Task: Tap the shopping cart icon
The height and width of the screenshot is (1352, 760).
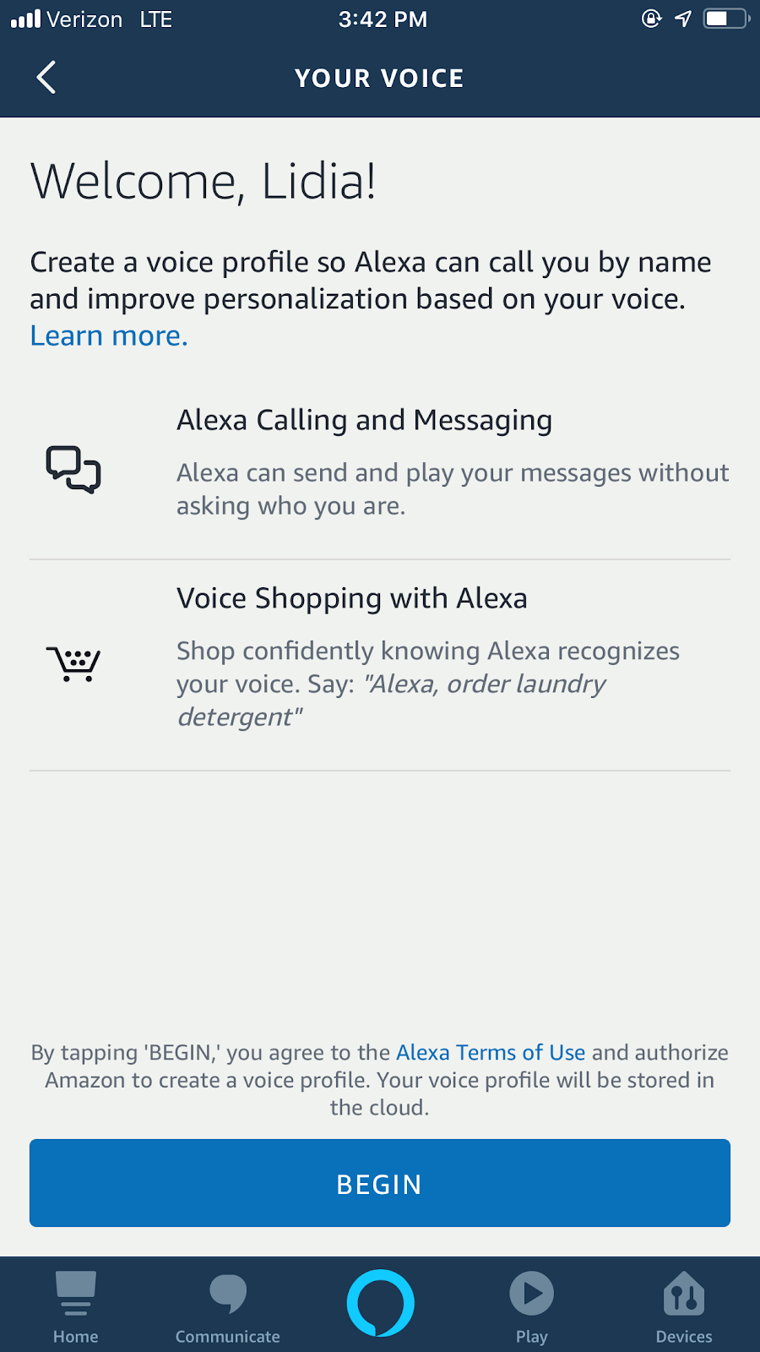Action: 73,663
